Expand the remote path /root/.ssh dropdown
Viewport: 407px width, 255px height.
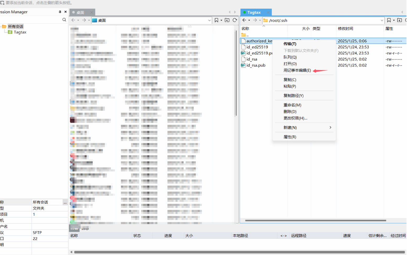(x=382, y=20)
